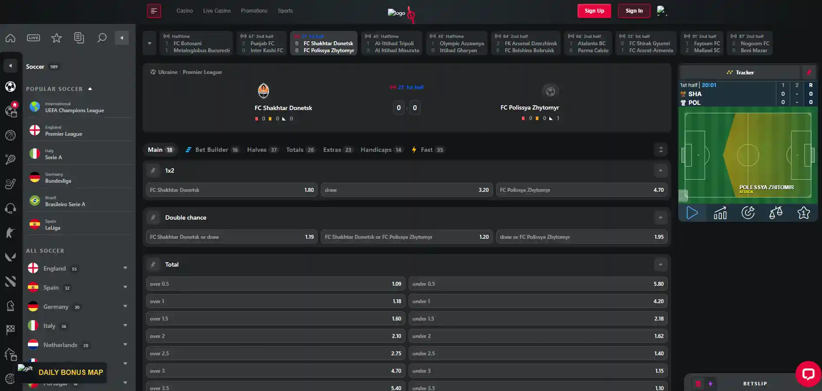Screen dimensions: 822x391
Task: Select the volleyball icon at sidebar bottom
Action: tap(10, 379)
